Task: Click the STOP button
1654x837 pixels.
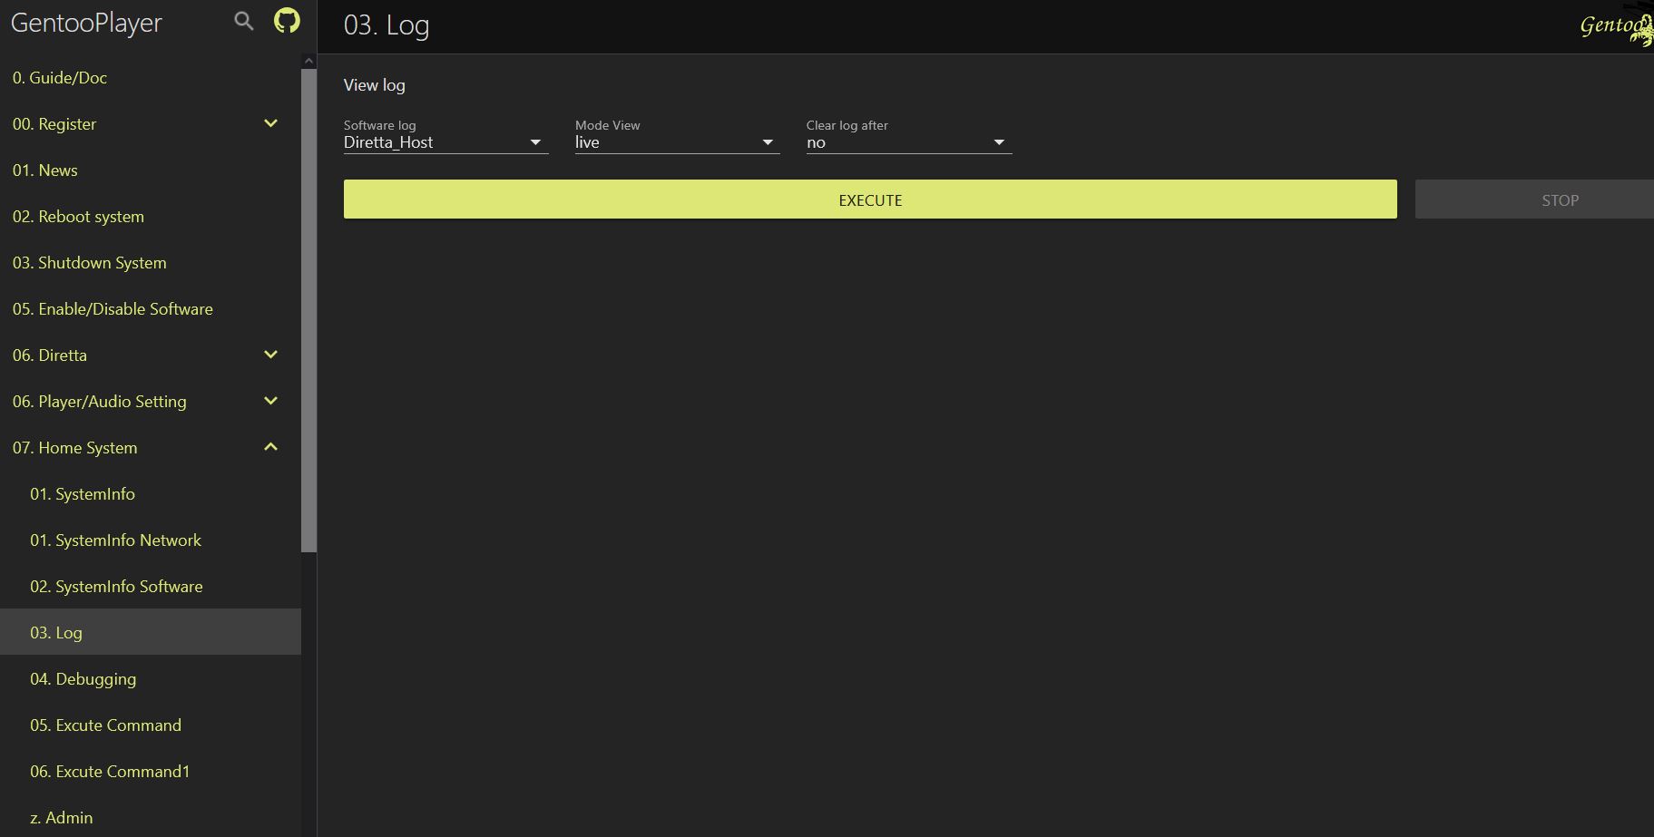Action: pos(1534,200)
